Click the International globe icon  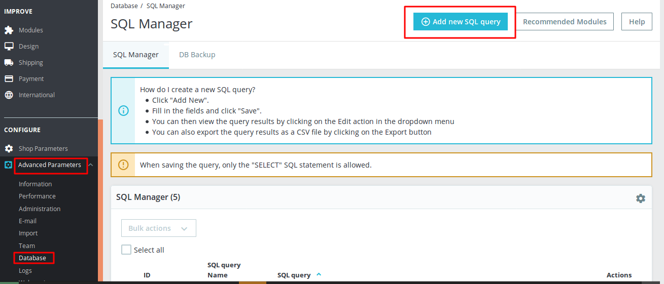point(9,95)
